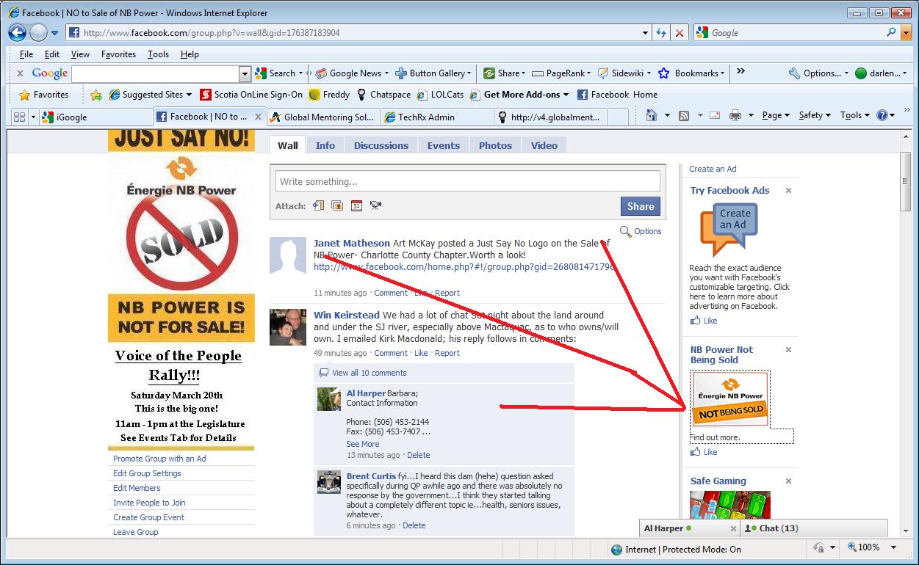
Task: Attach a video using camera icon
Action: tap(375, 206)
